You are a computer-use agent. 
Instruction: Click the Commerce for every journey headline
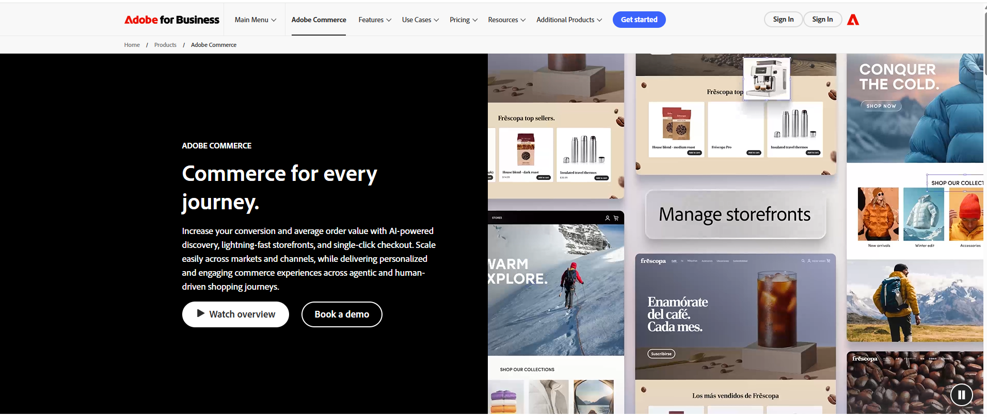(279, 188)
